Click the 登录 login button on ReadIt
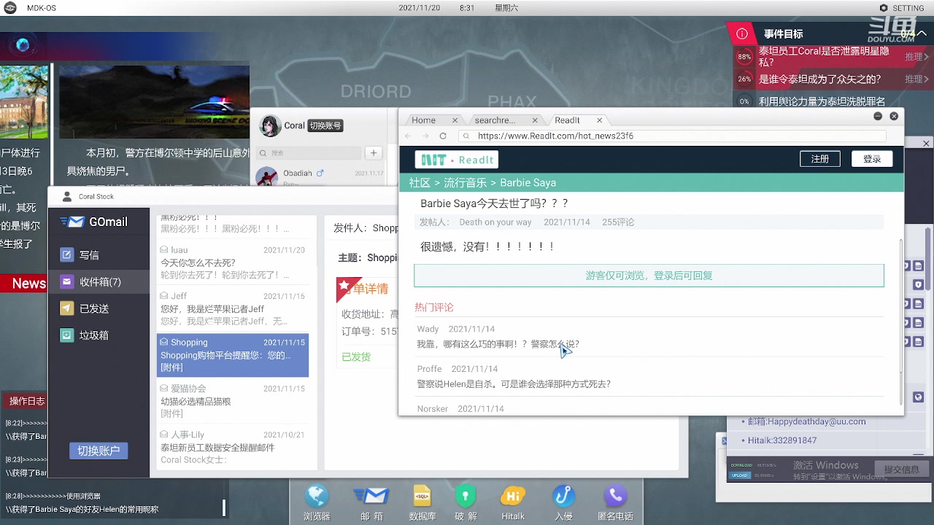The image size is (934, 525). (x=872, y=159)
